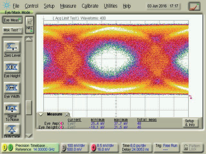Click the Setup & Info button
This screenshot has height=154, width=206.
click(x=190, y=123)
